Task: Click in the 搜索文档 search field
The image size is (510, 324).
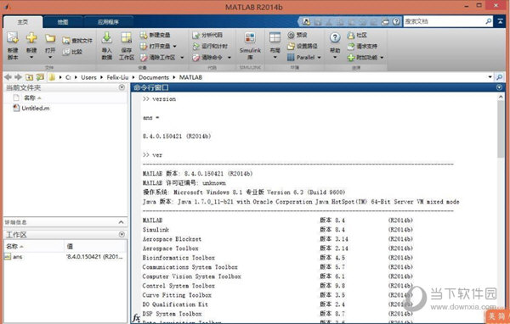Action: click(445, 21)
